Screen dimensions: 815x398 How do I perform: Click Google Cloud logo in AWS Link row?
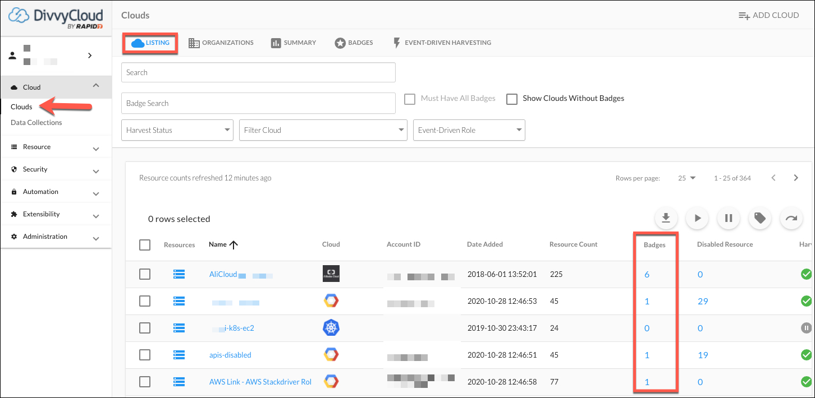tap(331, 382)
